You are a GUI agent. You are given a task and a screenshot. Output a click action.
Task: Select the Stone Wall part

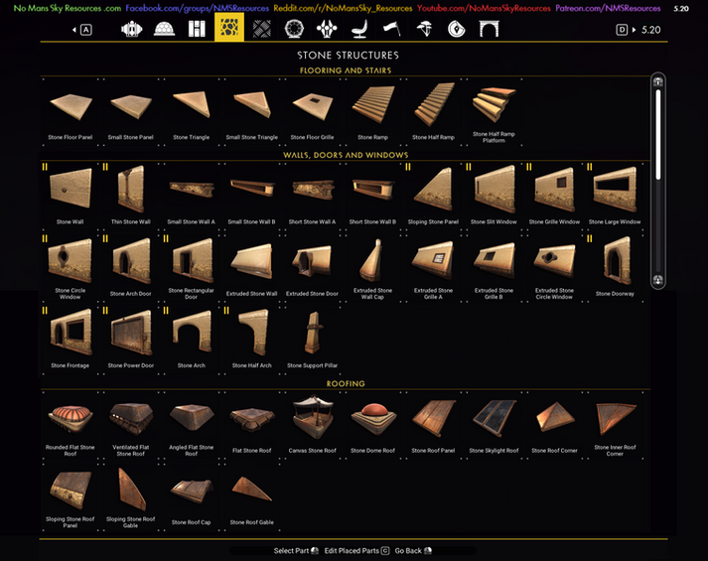(71, 195)
